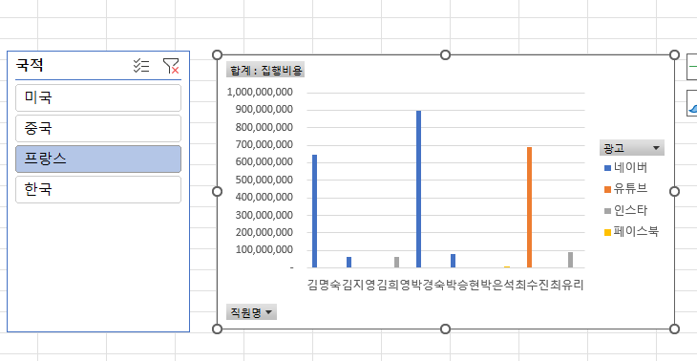
Task: Select the small blue bar for 김지영
Action: (348, 263)
